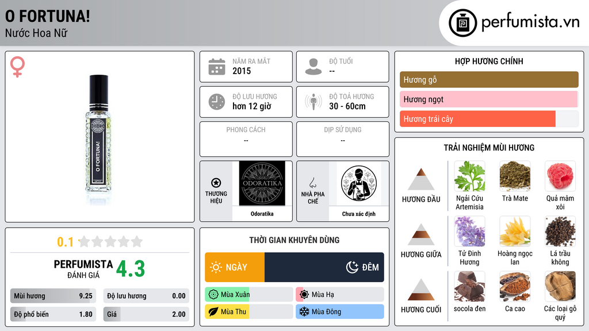Open the Tử Đinh Hương lilac image
The width and height of the screenshot is (589, 331).
469,232
